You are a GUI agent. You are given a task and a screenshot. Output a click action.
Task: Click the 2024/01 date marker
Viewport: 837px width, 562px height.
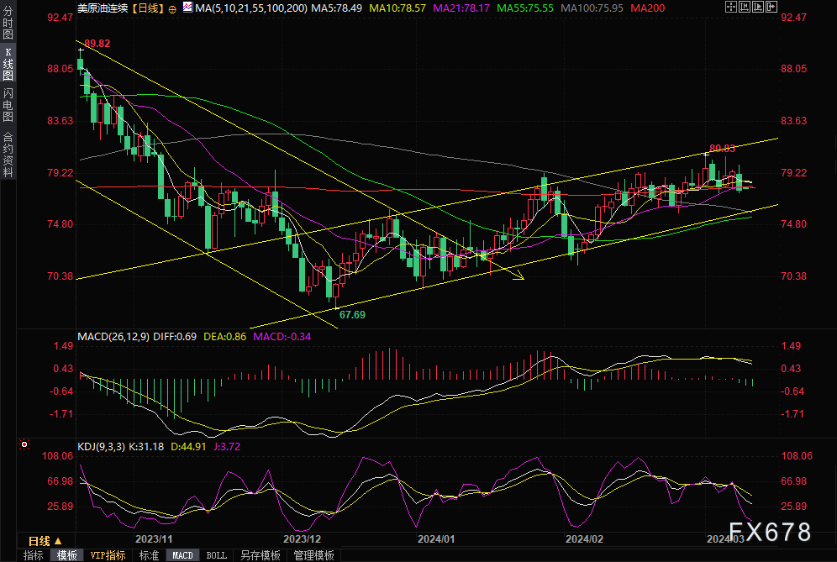(x=436, y=539)
